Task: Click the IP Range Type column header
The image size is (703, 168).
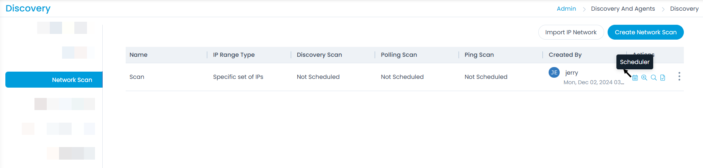Action: [234, 55]
